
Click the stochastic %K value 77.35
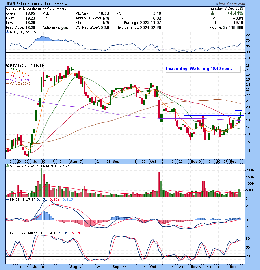click(x=63, y=233)
